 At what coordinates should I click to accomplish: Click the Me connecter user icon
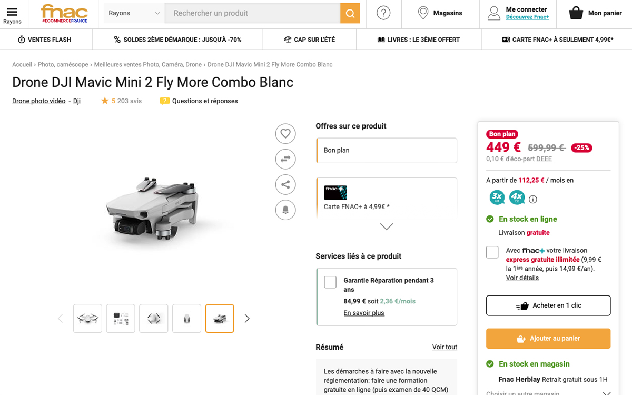(x=494, y=13)
